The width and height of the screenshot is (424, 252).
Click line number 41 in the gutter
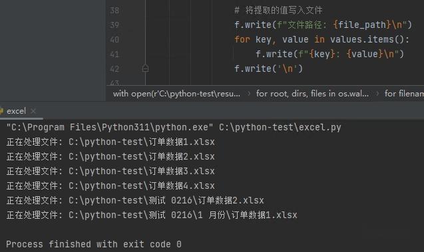click(114, 55)
